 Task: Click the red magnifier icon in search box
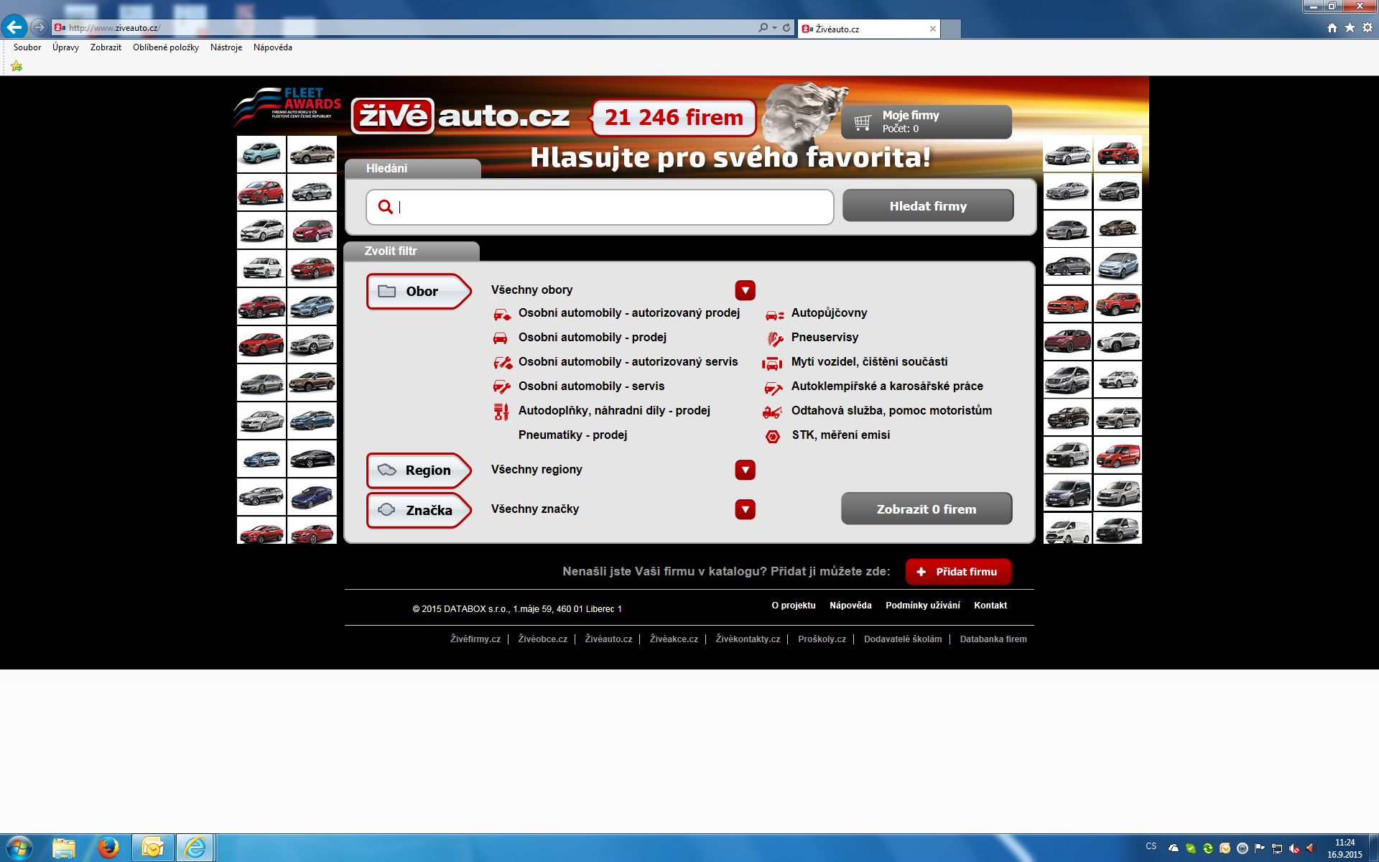[x=386, y=207]
